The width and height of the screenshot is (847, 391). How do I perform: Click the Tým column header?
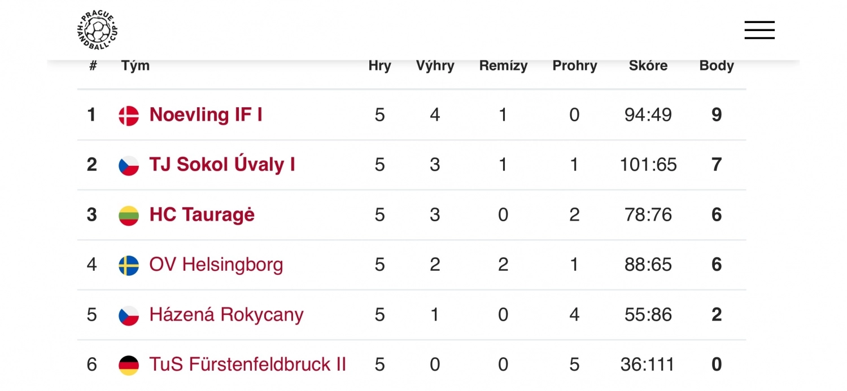click(x=136, y=66)
